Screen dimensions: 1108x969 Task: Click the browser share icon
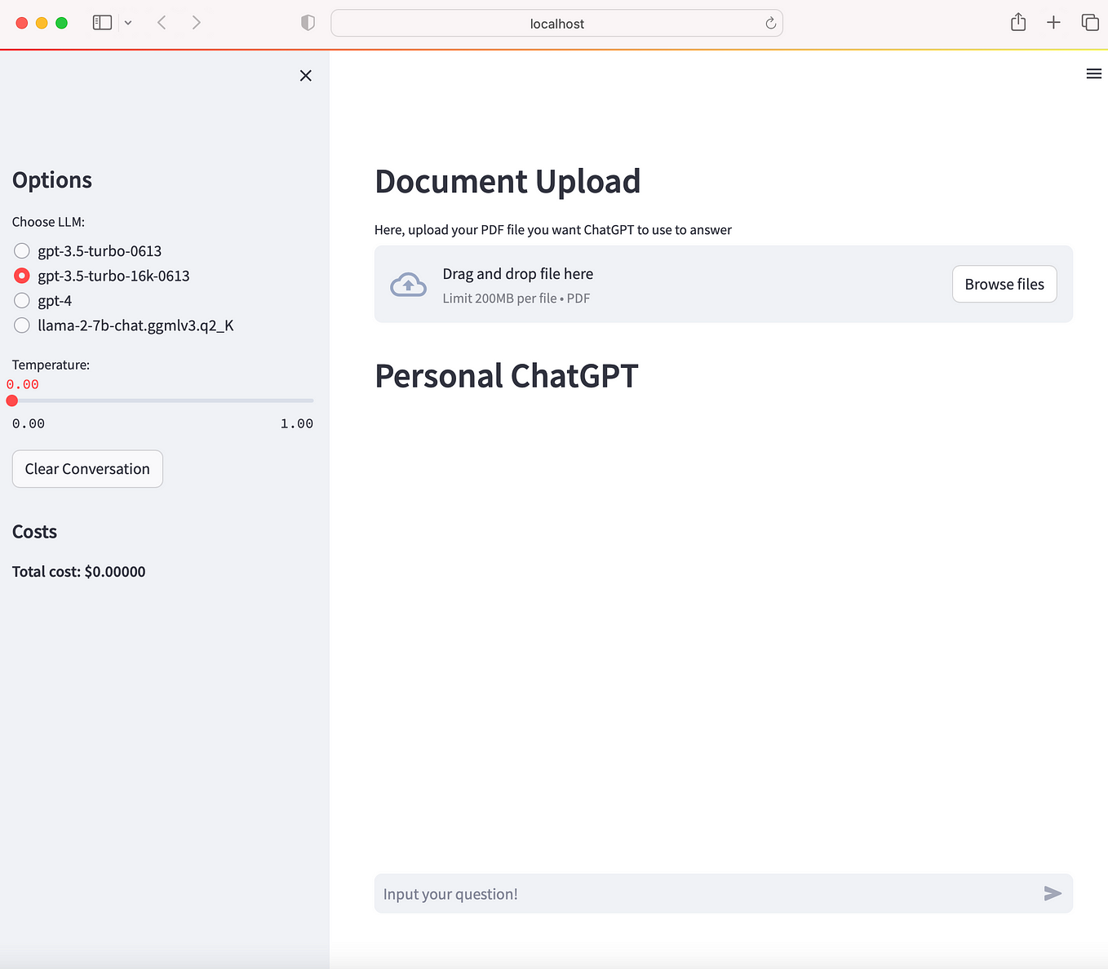(1017, 22)
